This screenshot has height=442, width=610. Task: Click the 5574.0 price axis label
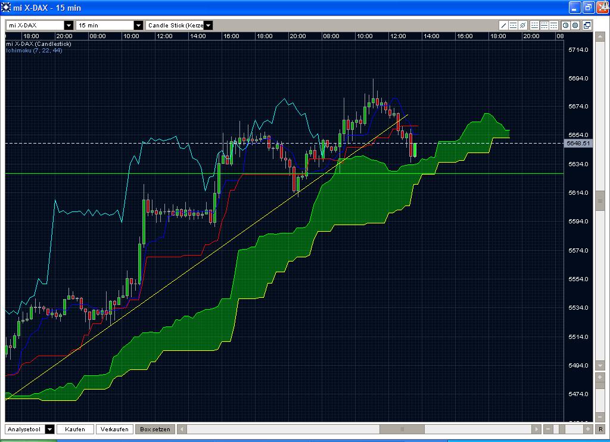tap(578, 250)
